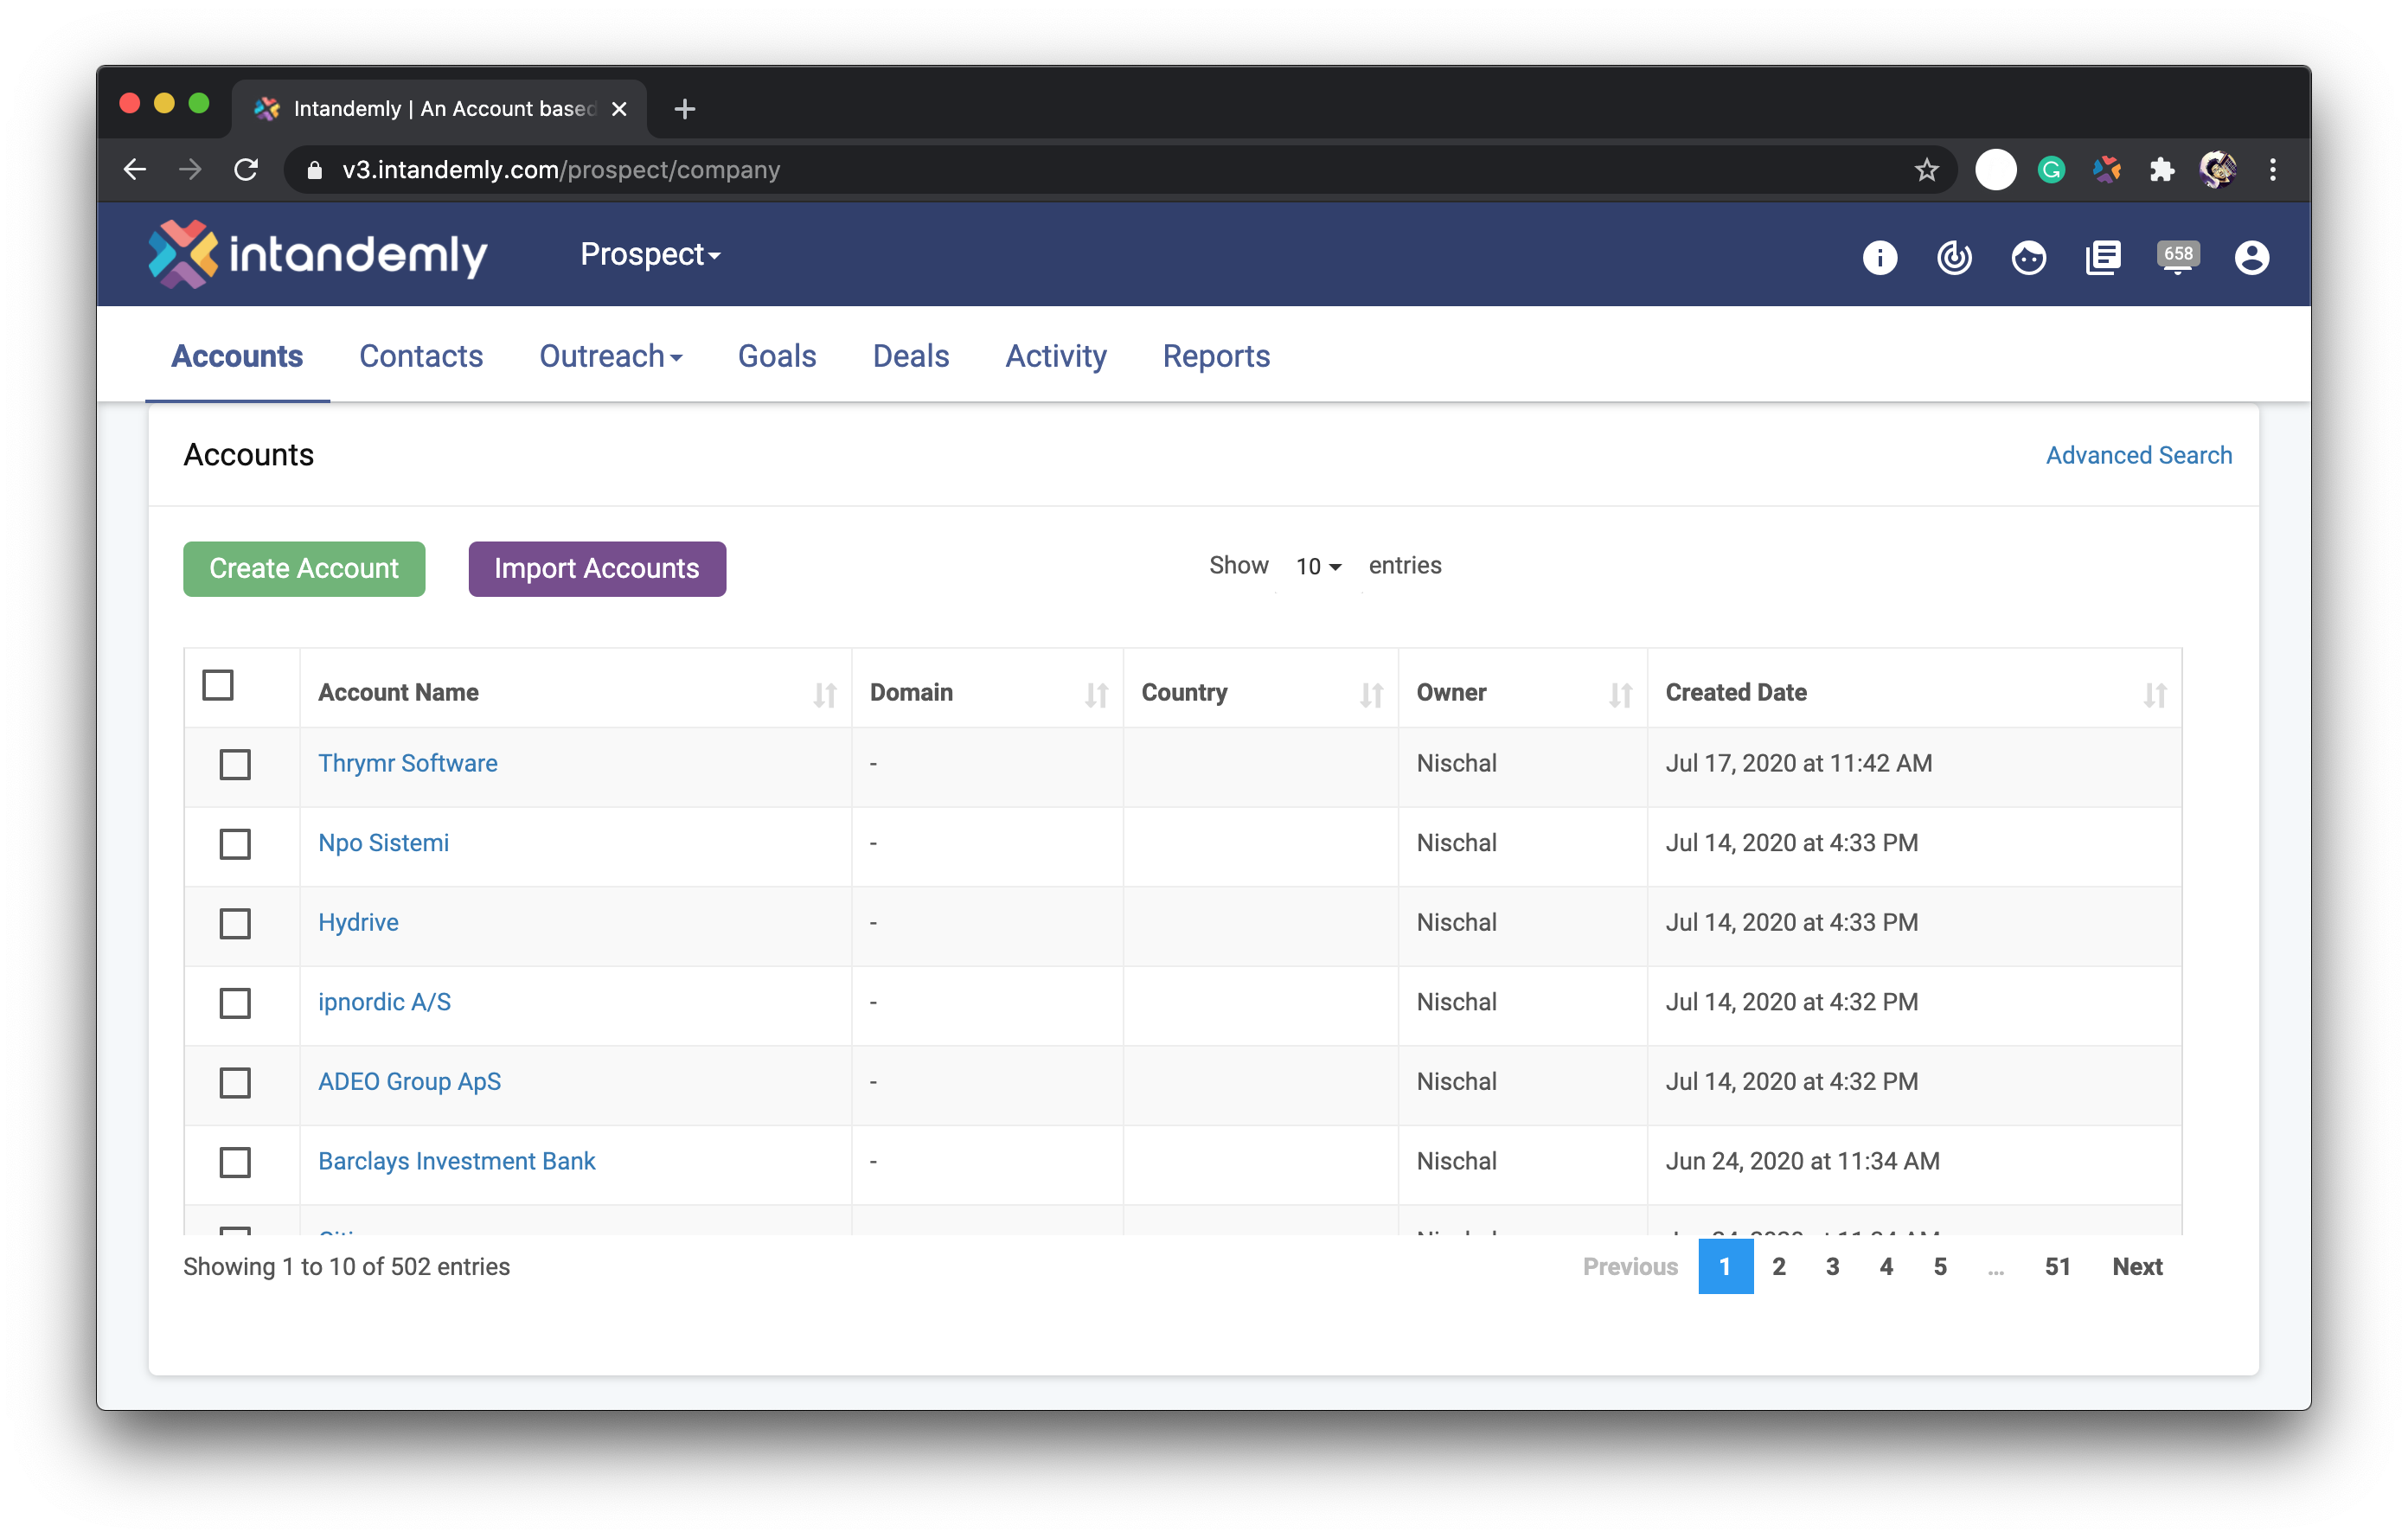Open a new browser tab
Viewport: 2408px width, 1538px height.
coord(684,109)
